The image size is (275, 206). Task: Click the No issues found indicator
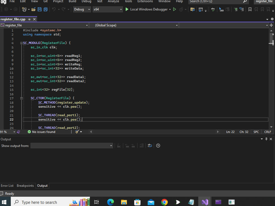click(x=41, y=132)
